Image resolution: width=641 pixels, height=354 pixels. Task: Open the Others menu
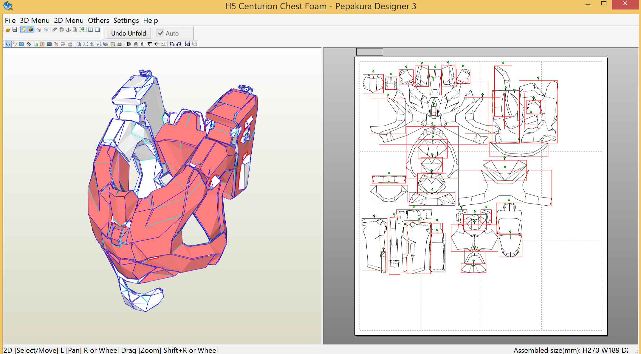coord(98,21)
